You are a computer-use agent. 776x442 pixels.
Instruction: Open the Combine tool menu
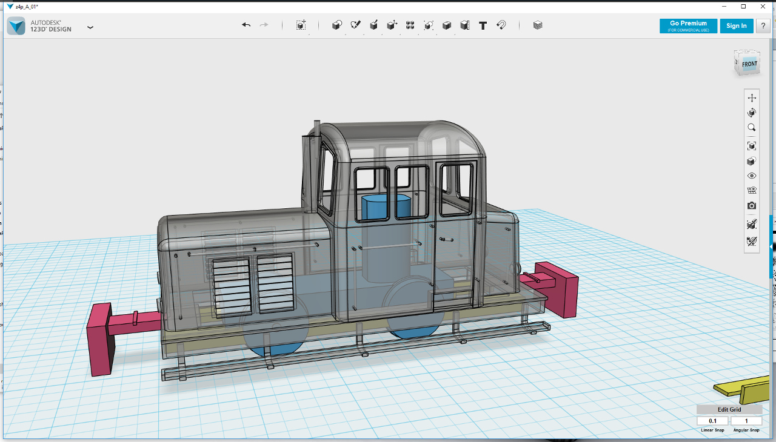click(447, 25)
